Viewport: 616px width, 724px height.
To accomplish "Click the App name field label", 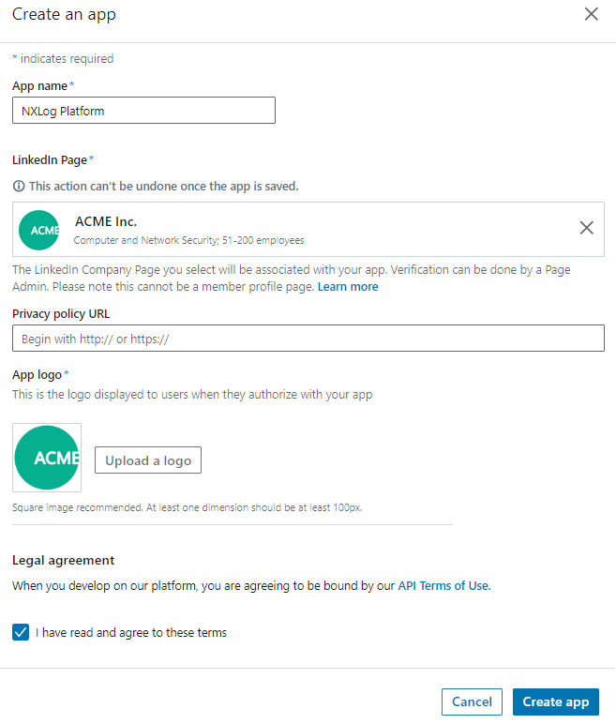I will point(39,85).
